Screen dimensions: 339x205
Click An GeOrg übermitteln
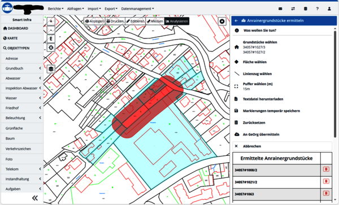pyautogui.click(x=261, y=134)
